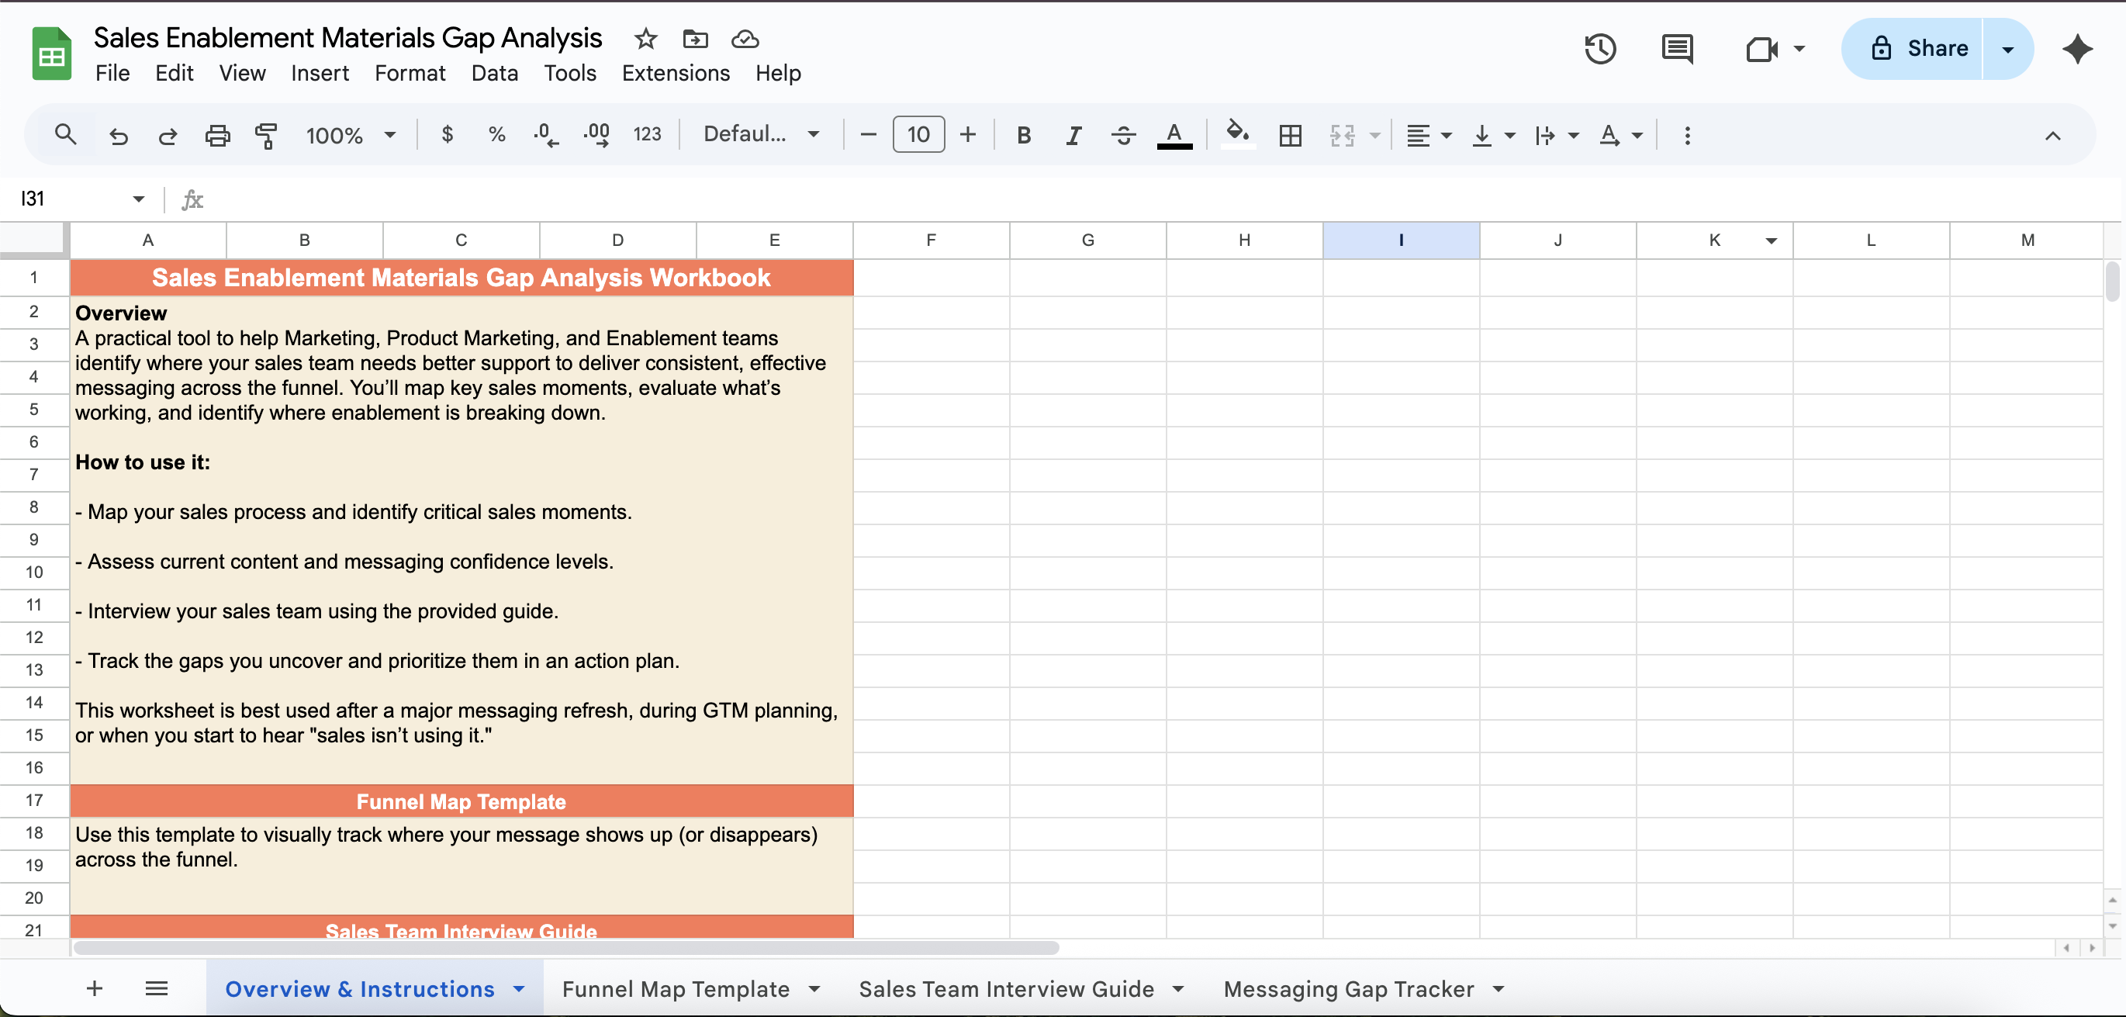
Task: Open the Gemini sparkle assistant
Action: point(2076,49)
